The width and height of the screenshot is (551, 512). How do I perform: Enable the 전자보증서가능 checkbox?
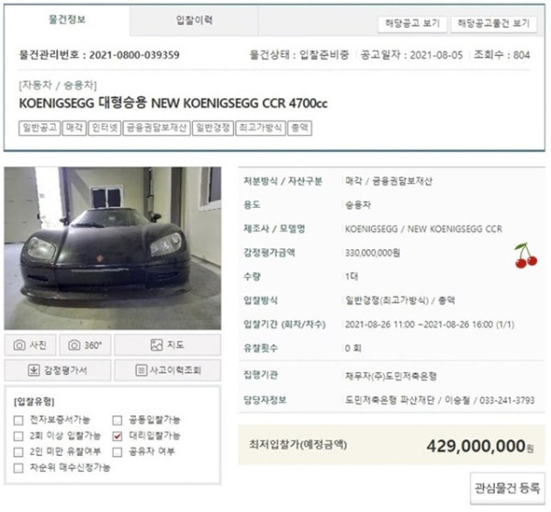[x=18, y=420]
